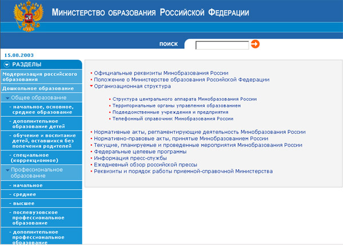
Task: Collapse the Профессиональное образование sidebar section
Action: (7, 170)
